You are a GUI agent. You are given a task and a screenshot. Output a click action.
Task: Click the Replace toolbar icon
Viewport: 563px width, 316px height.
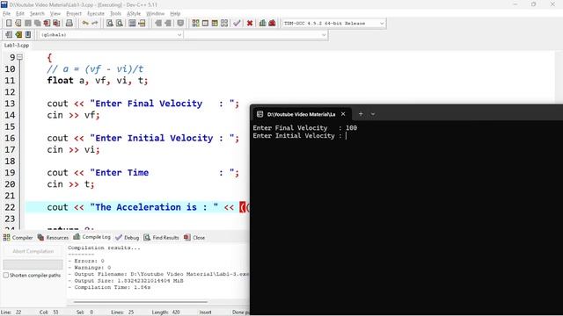pos(120,23)
